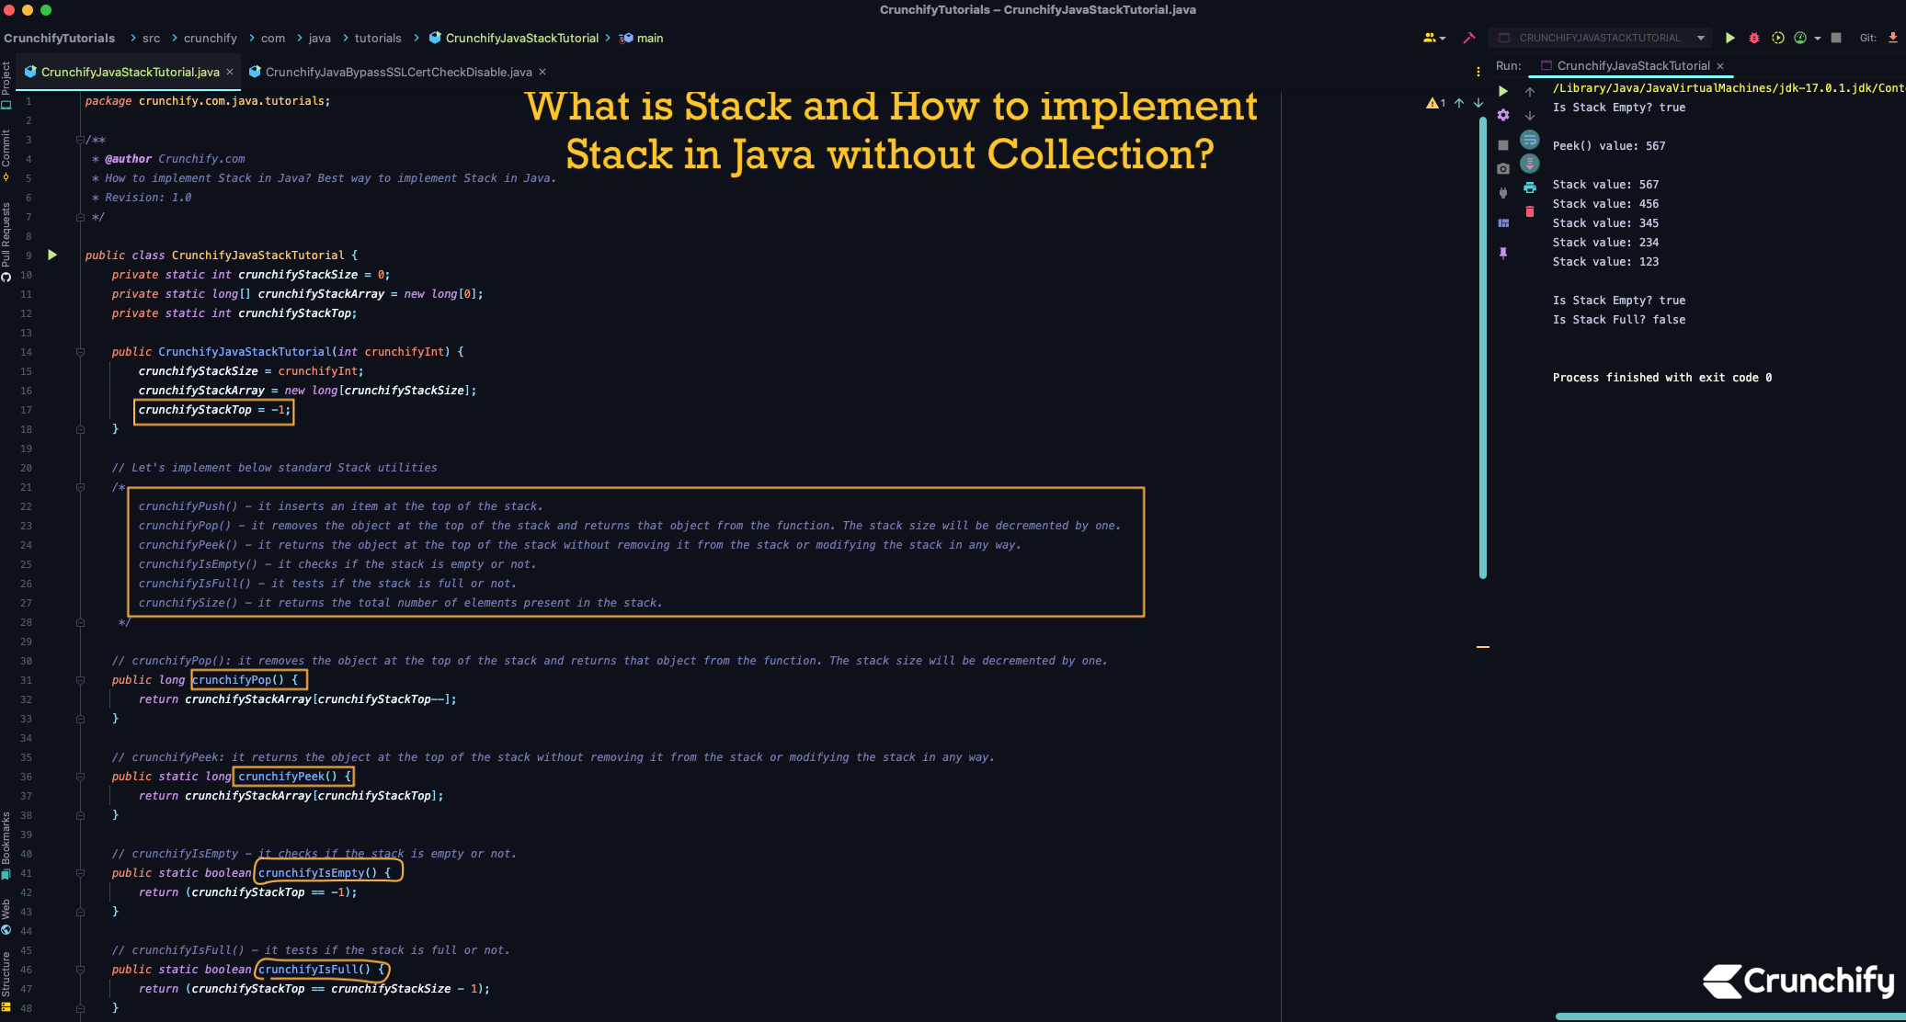1906x1022 pixels.
Task: Enable scroll to end in the console
Action: tap(1530, 164)
